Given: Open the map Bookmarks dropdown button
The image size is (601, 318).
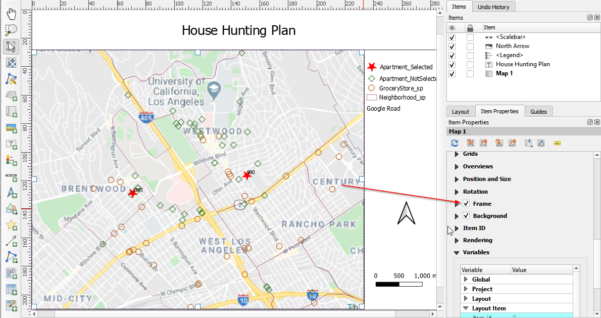Looking at the screenshot, I should (x=529, y=143).
